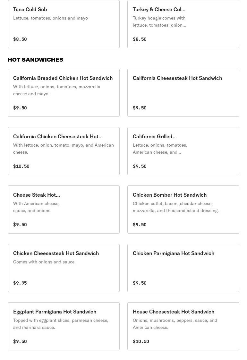Image resolution: width=247 pixels, height=360 pixels.
Task: Click the $9.95 Chicken Cheesesteak price
Action: click(x=20, y=283)
